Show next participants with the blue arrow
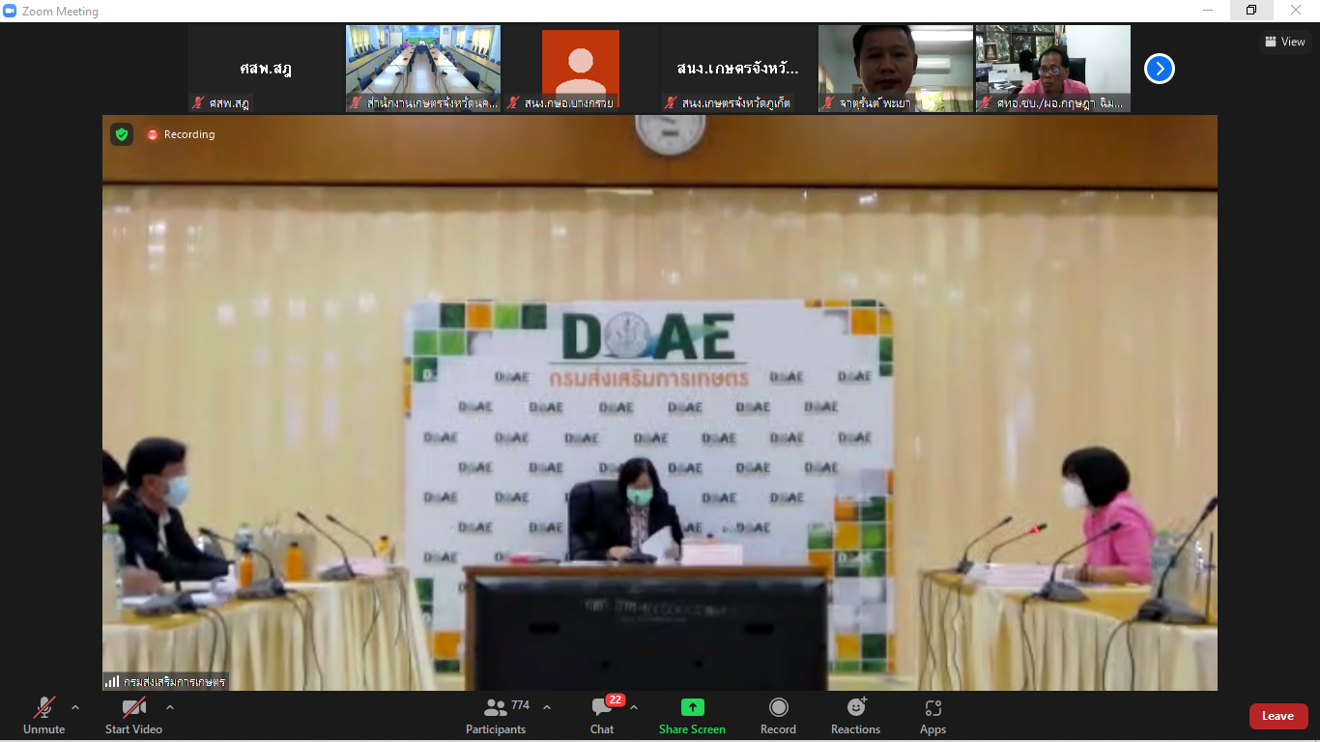Screen dimensions: 1320x742 [1160, 69]
